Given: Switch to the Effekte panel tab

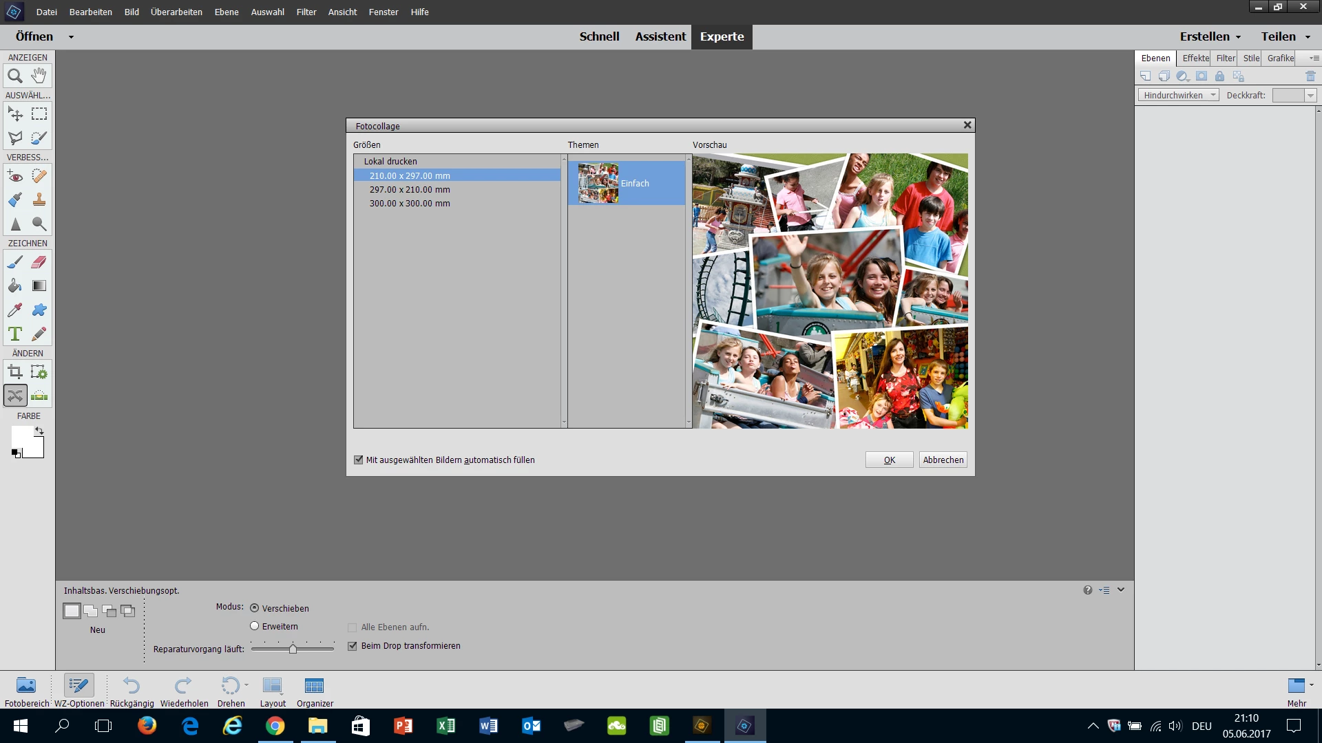Looking at the screenshot, I should 1195,58.
